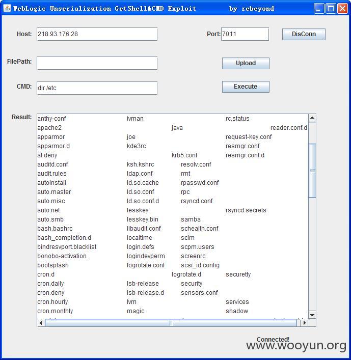Focus the Port input field
This screenshot has height=360, width=351.
[245, 34]
